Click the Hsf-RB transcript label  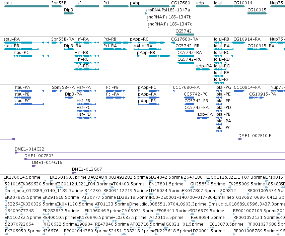coord(81,53)
